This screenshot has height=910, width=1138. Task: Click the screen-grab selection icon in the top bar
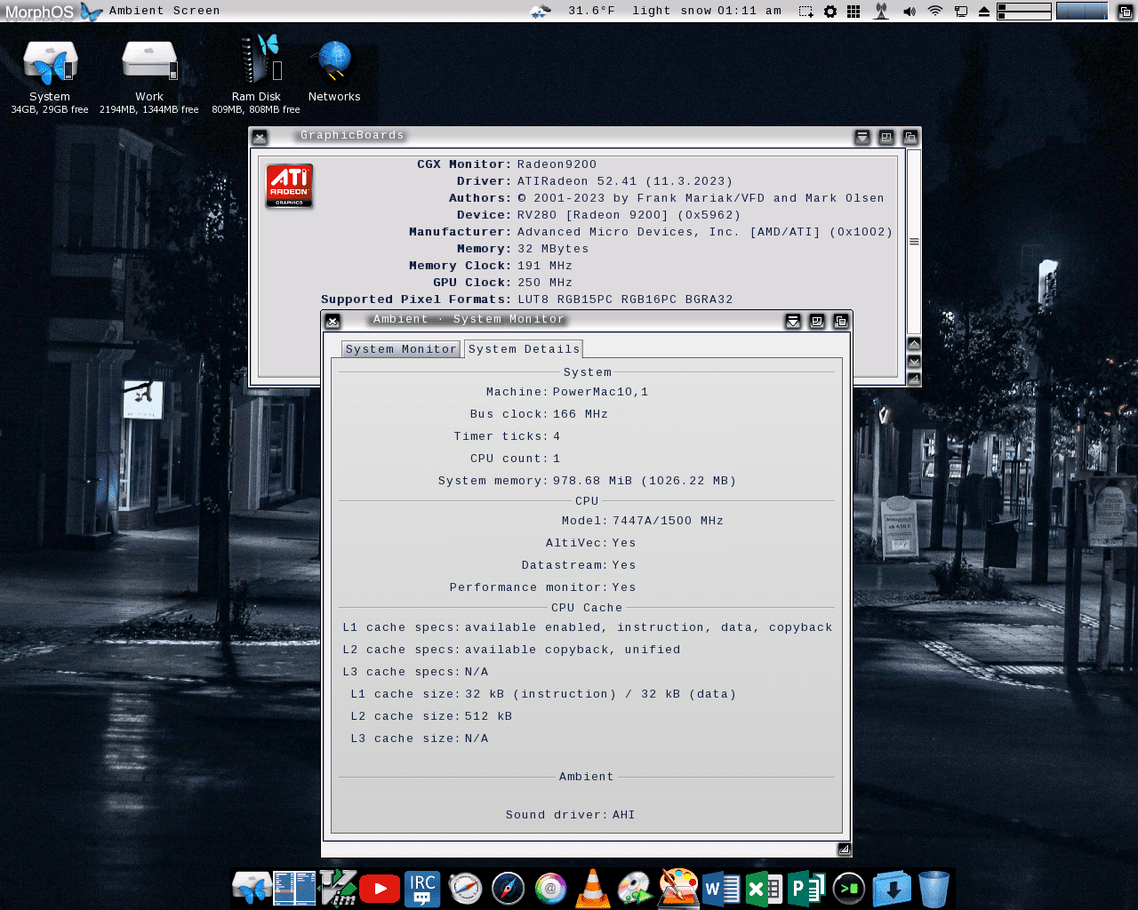pyautogui.click(x=805, y=12)
